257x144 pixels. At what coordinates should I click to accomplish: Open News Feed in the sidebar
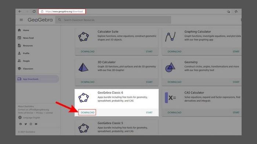click(28, 38)
